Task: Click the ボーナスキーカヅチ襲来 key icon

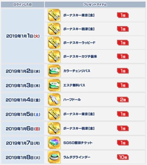Action: pyautogui.click(x=54, y=56)
